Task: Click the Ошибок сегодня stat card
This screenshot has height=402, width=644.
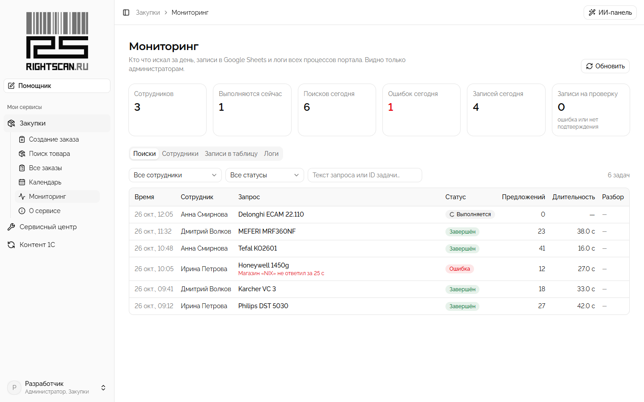Action: click(421, 110)
